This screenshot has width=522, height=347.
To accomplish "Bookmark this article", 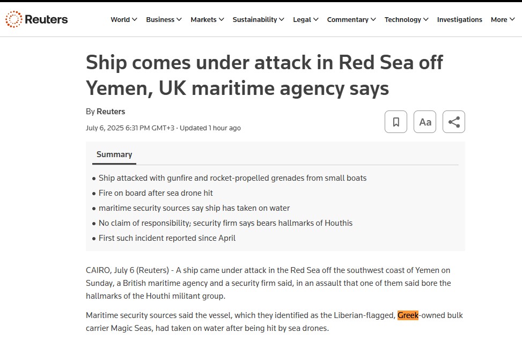I will tap(396, 122).
